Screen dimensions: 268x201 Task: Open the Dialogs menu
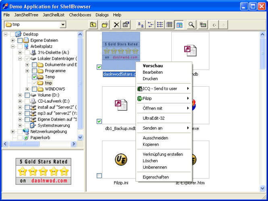tap(102, 15)
